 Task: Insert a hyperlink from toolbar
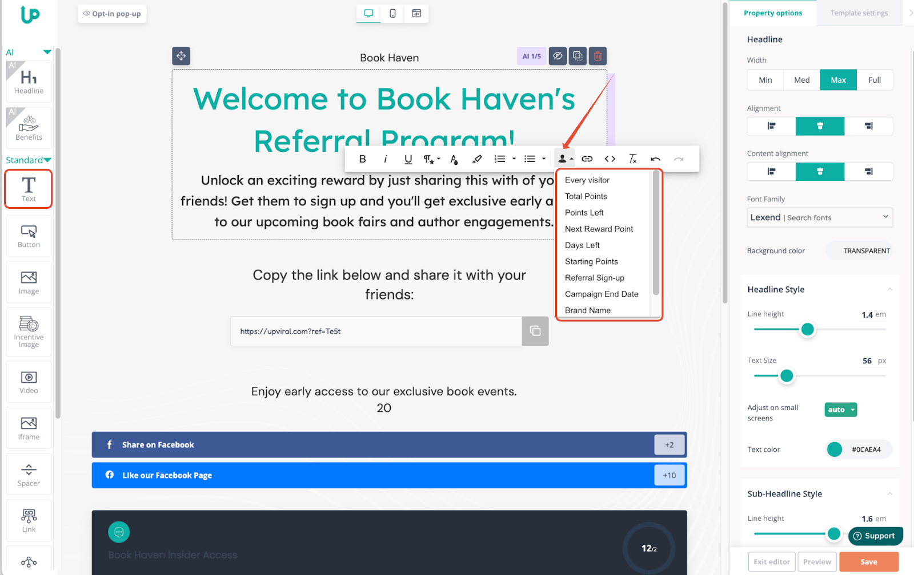[x=587, y=159]
